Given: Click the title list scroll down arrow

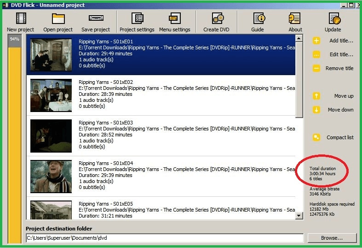Looking at the screenshot, I should click(299, 216).
